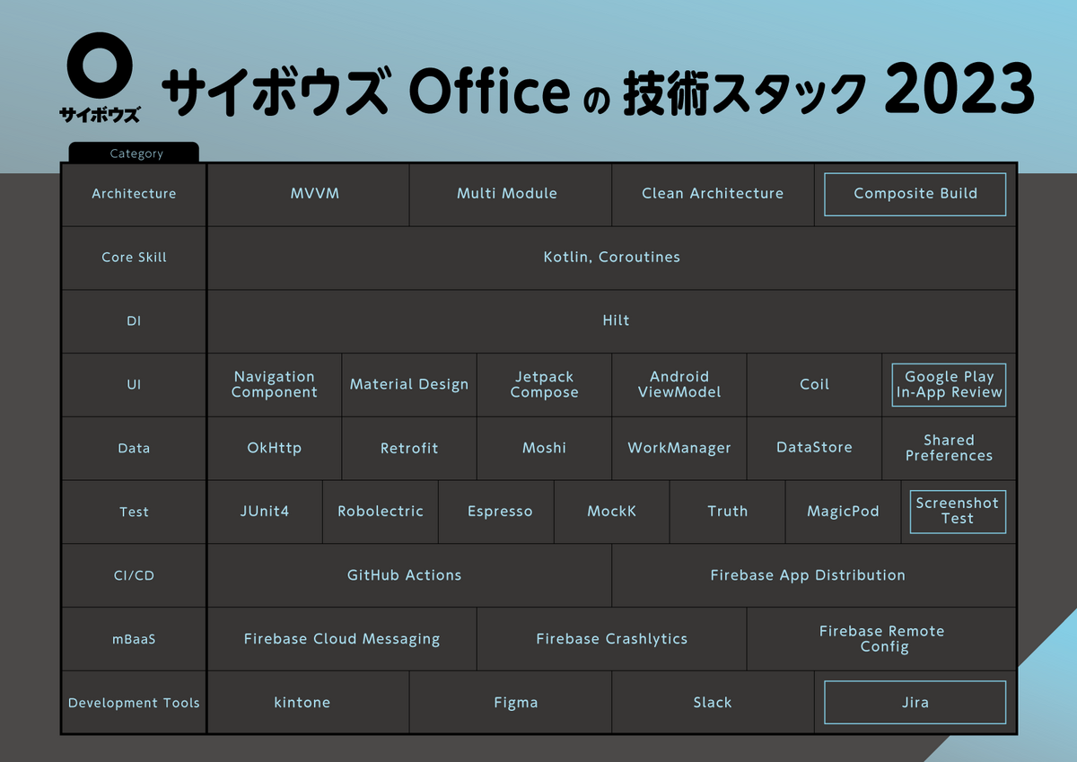Click the Retrofit tile
Screen dimensions: 1077x762
409,448
